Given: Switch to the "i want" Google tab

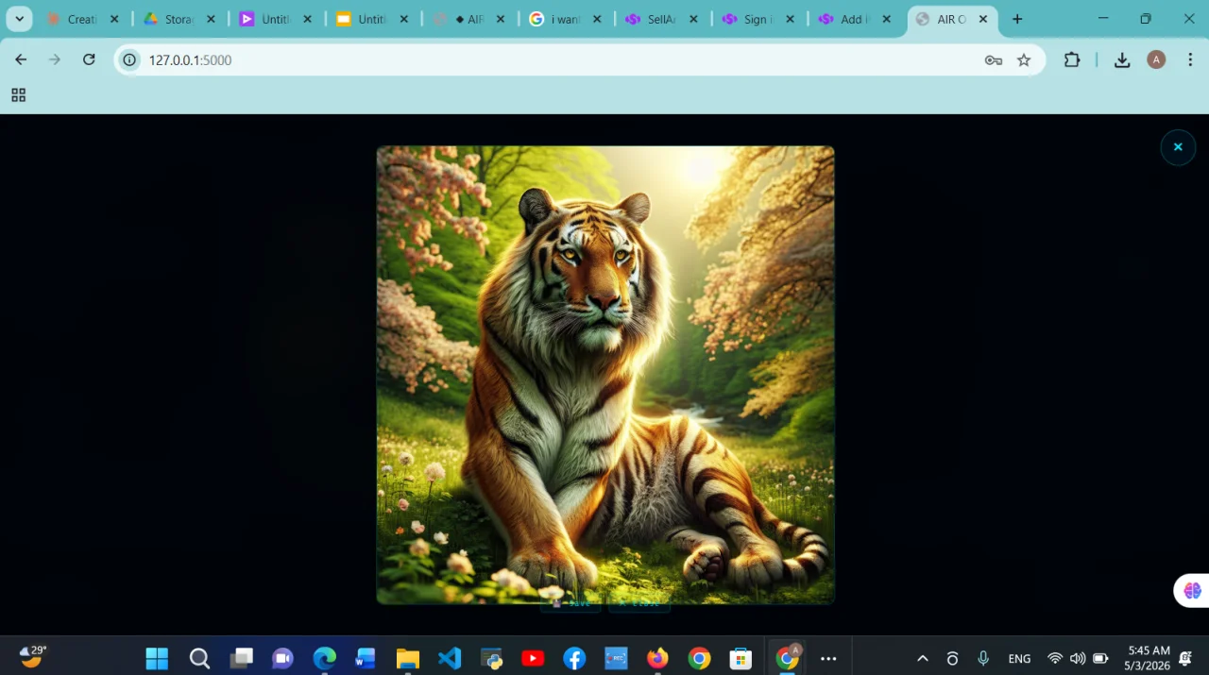Looking at the screenshot, I should [x=565, y=19].
